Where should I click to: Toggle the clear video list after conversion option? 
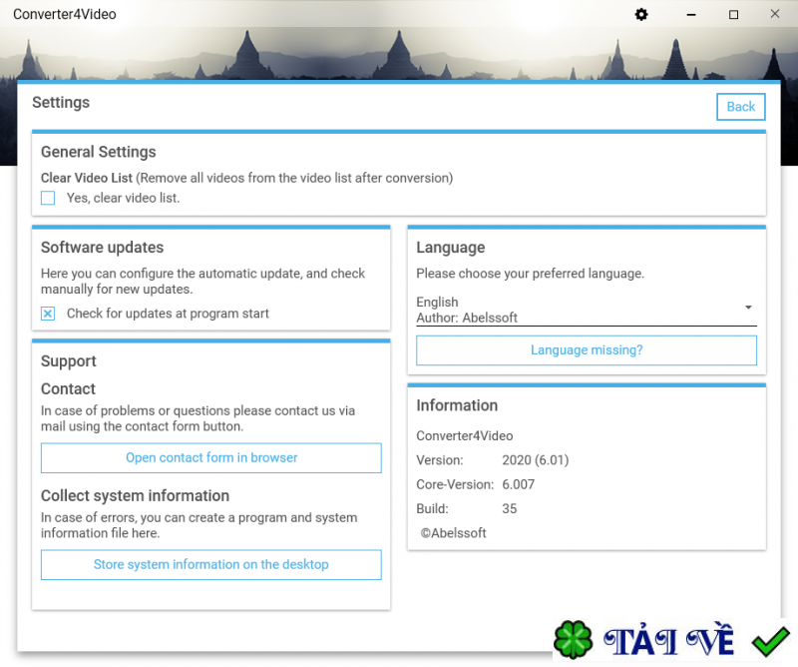tap(47, 198)
